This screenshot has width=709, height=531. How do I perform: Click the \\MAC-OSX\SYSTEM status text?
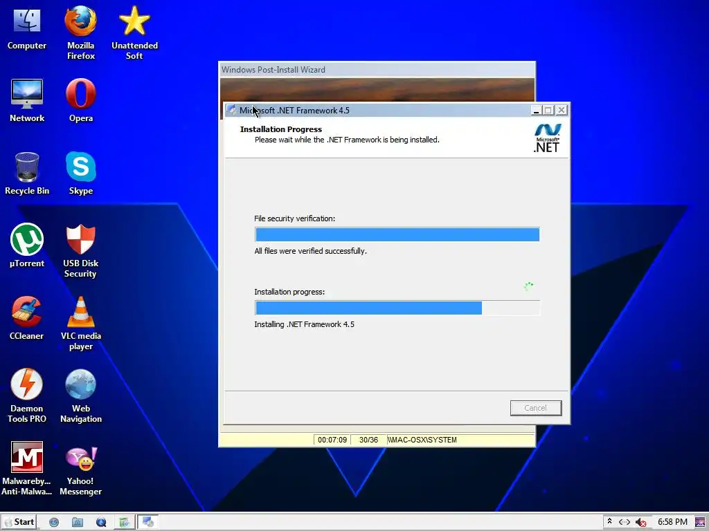click(422, 440)
